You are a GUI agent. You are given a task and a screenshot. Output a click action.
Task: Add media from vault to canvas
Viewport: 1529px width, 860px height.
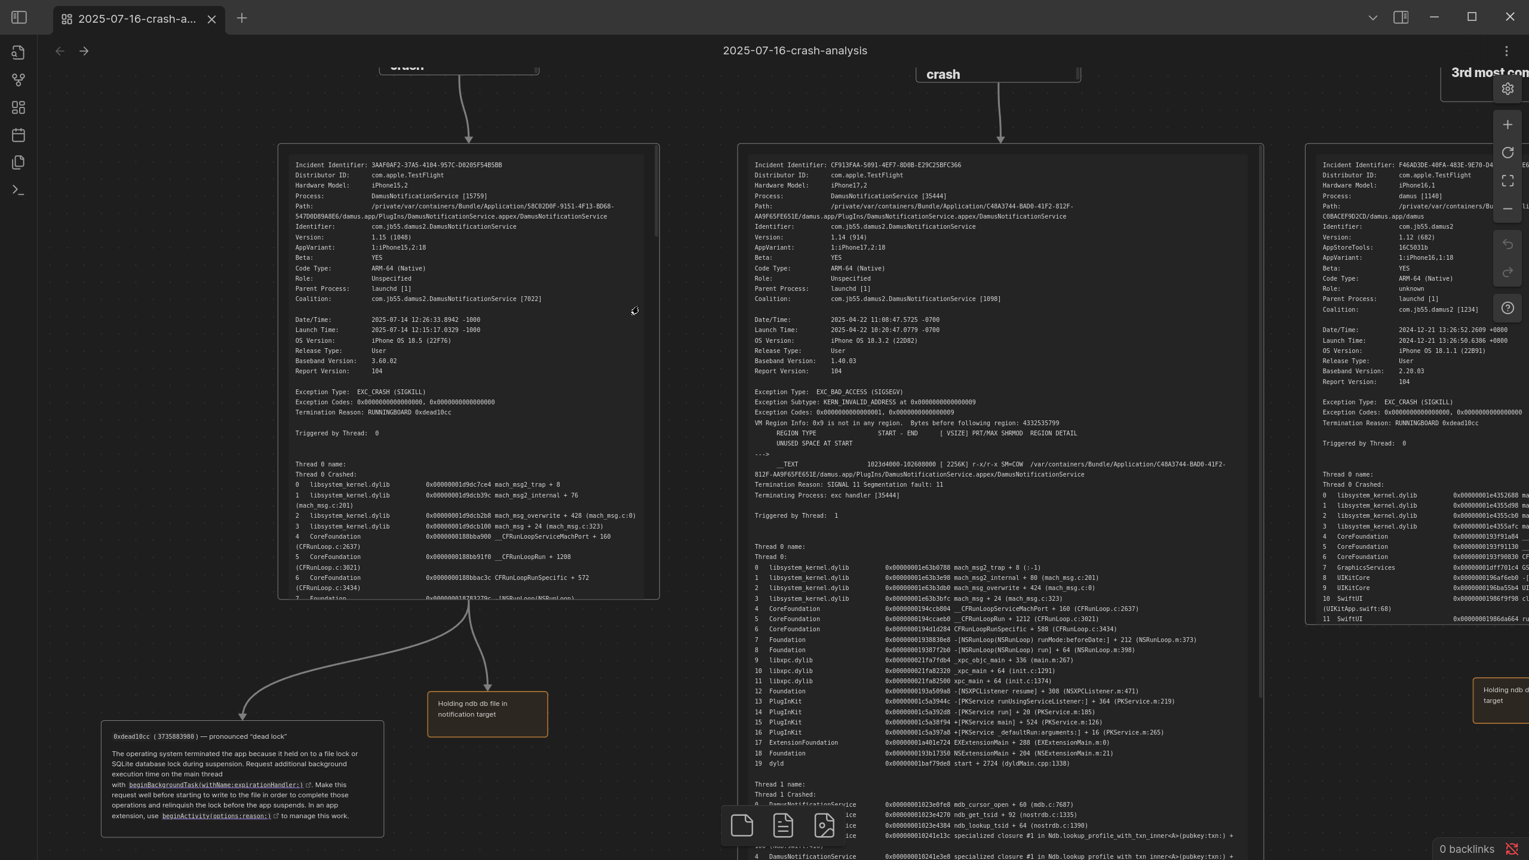pyautogui.click(x=824, y=825)
